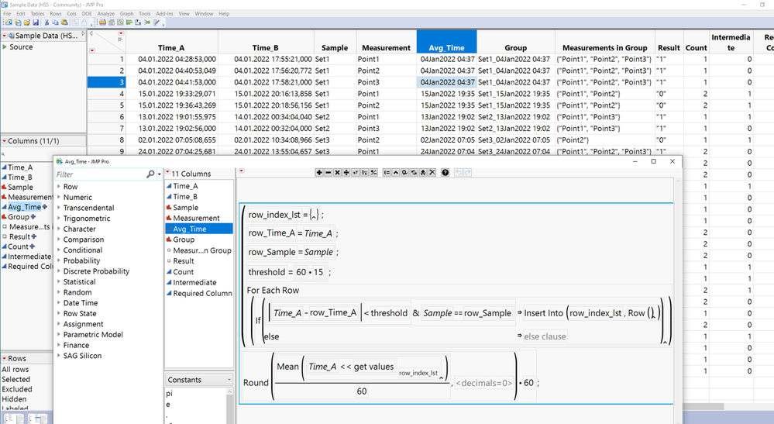Select Measurement in the formula columns list
This screenshot has width=774, height=424.
(196, 219)
